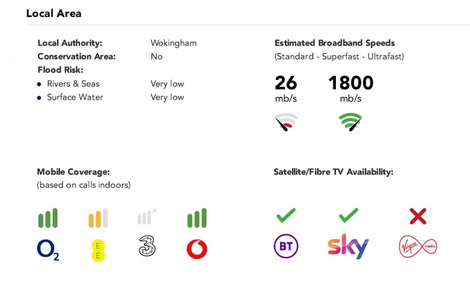The width and height of the screenshot is (470, 285).
Task: Click the green signal bars above O2
Action: (48, 218)
